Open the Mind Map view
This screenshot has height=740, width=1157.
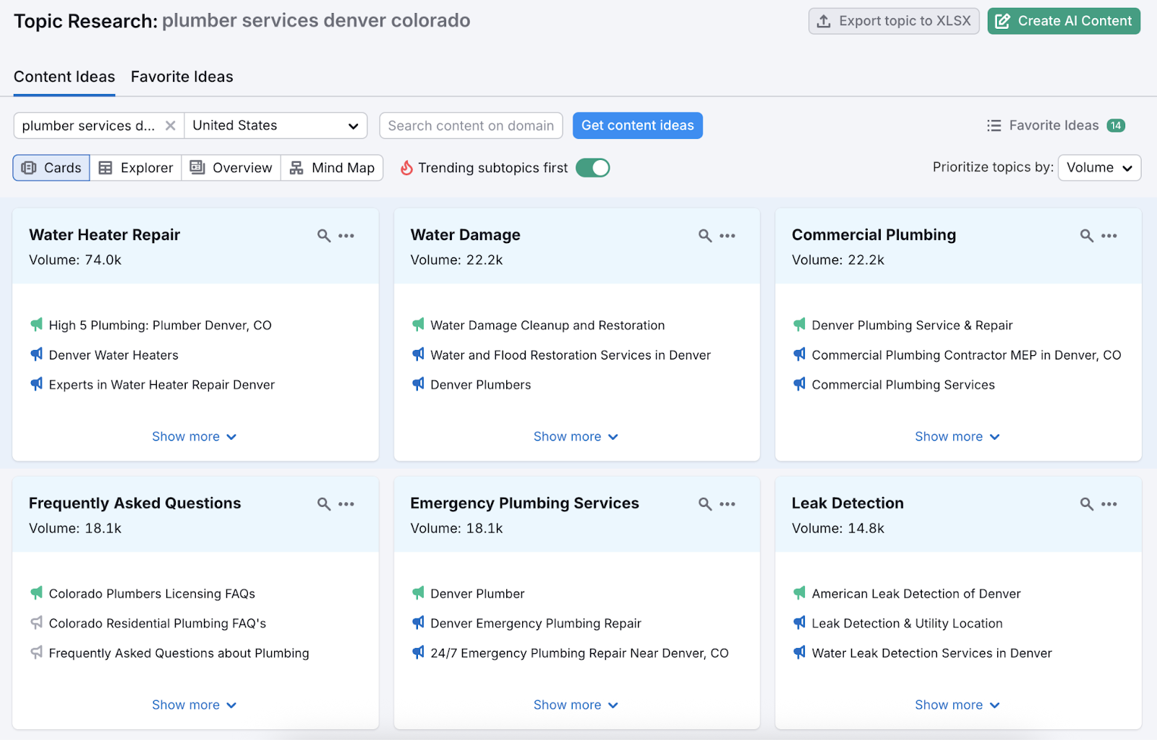tap(332, 167)
